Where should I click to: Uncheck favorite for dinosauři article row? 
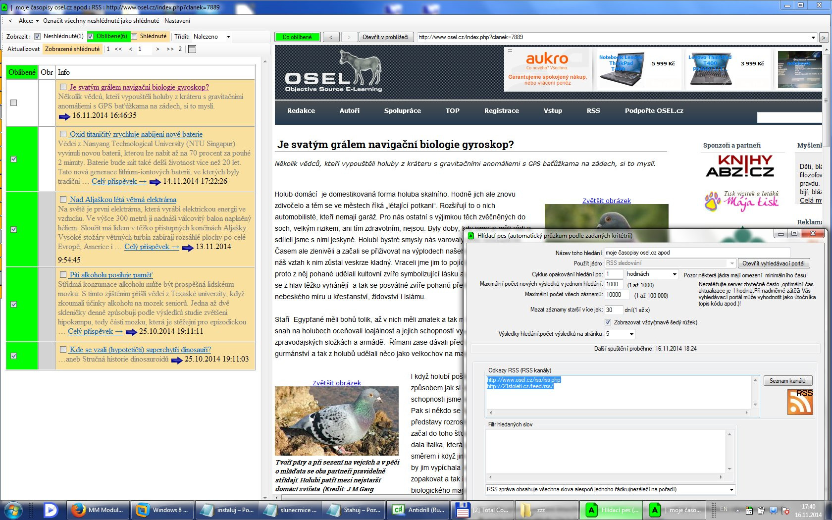14,356
